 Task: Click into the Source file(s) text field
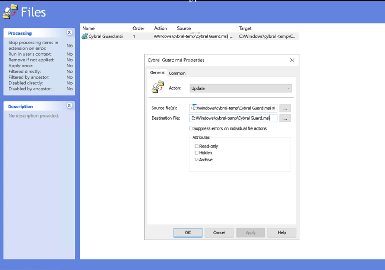(233, 108)
